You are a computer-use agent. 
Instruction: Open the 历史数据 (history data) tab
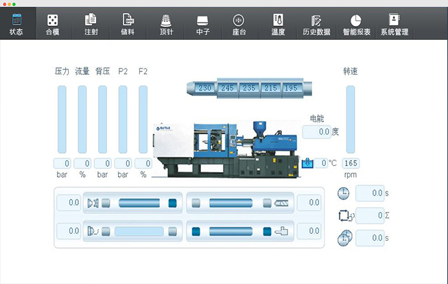[316, 24]
